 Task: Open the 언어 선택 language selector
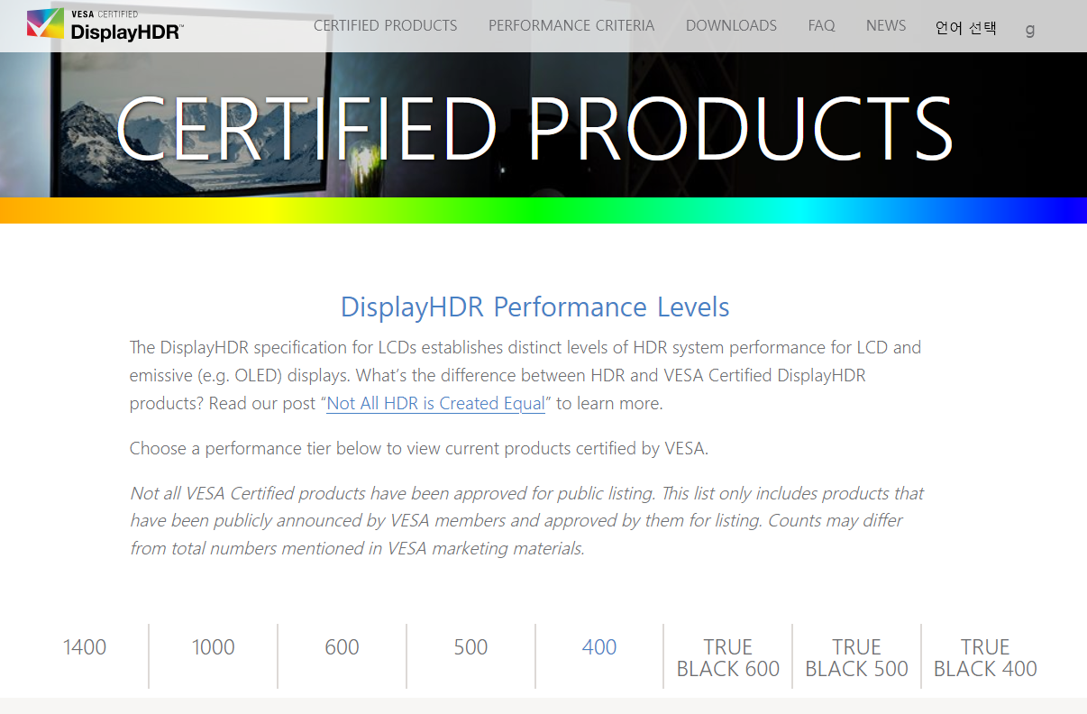(965, 27)
